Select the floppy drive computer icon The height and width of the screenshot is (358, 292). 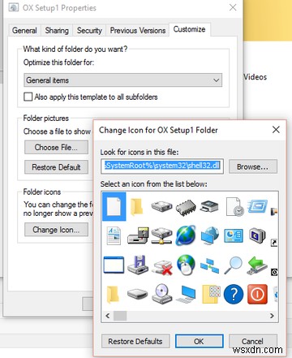138,236
